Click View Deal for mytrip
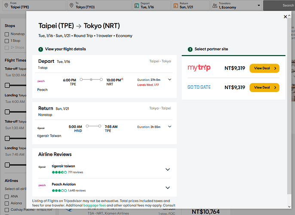The height and width of the screenshot is (215, 295). coord(264,68)
